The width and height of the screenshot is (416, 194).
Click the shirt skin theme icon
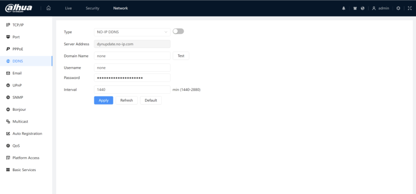[x=355, y=8]
